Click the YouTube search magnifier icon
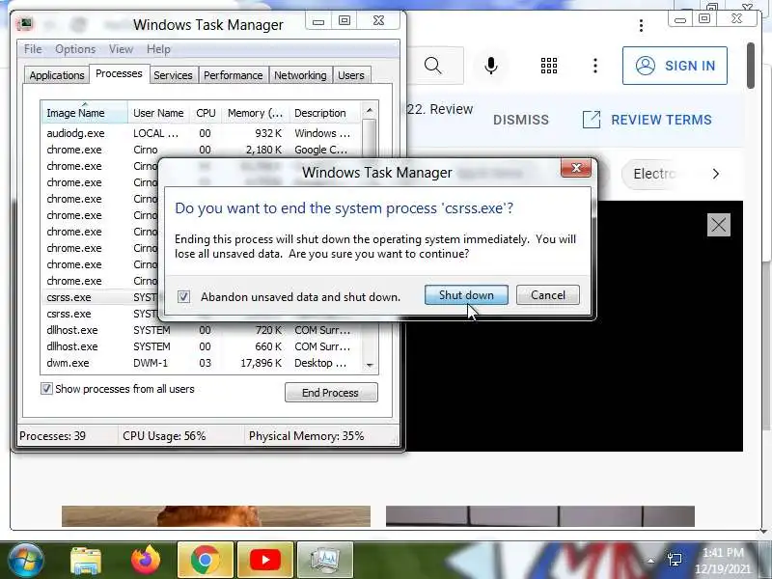 point(433,66)
